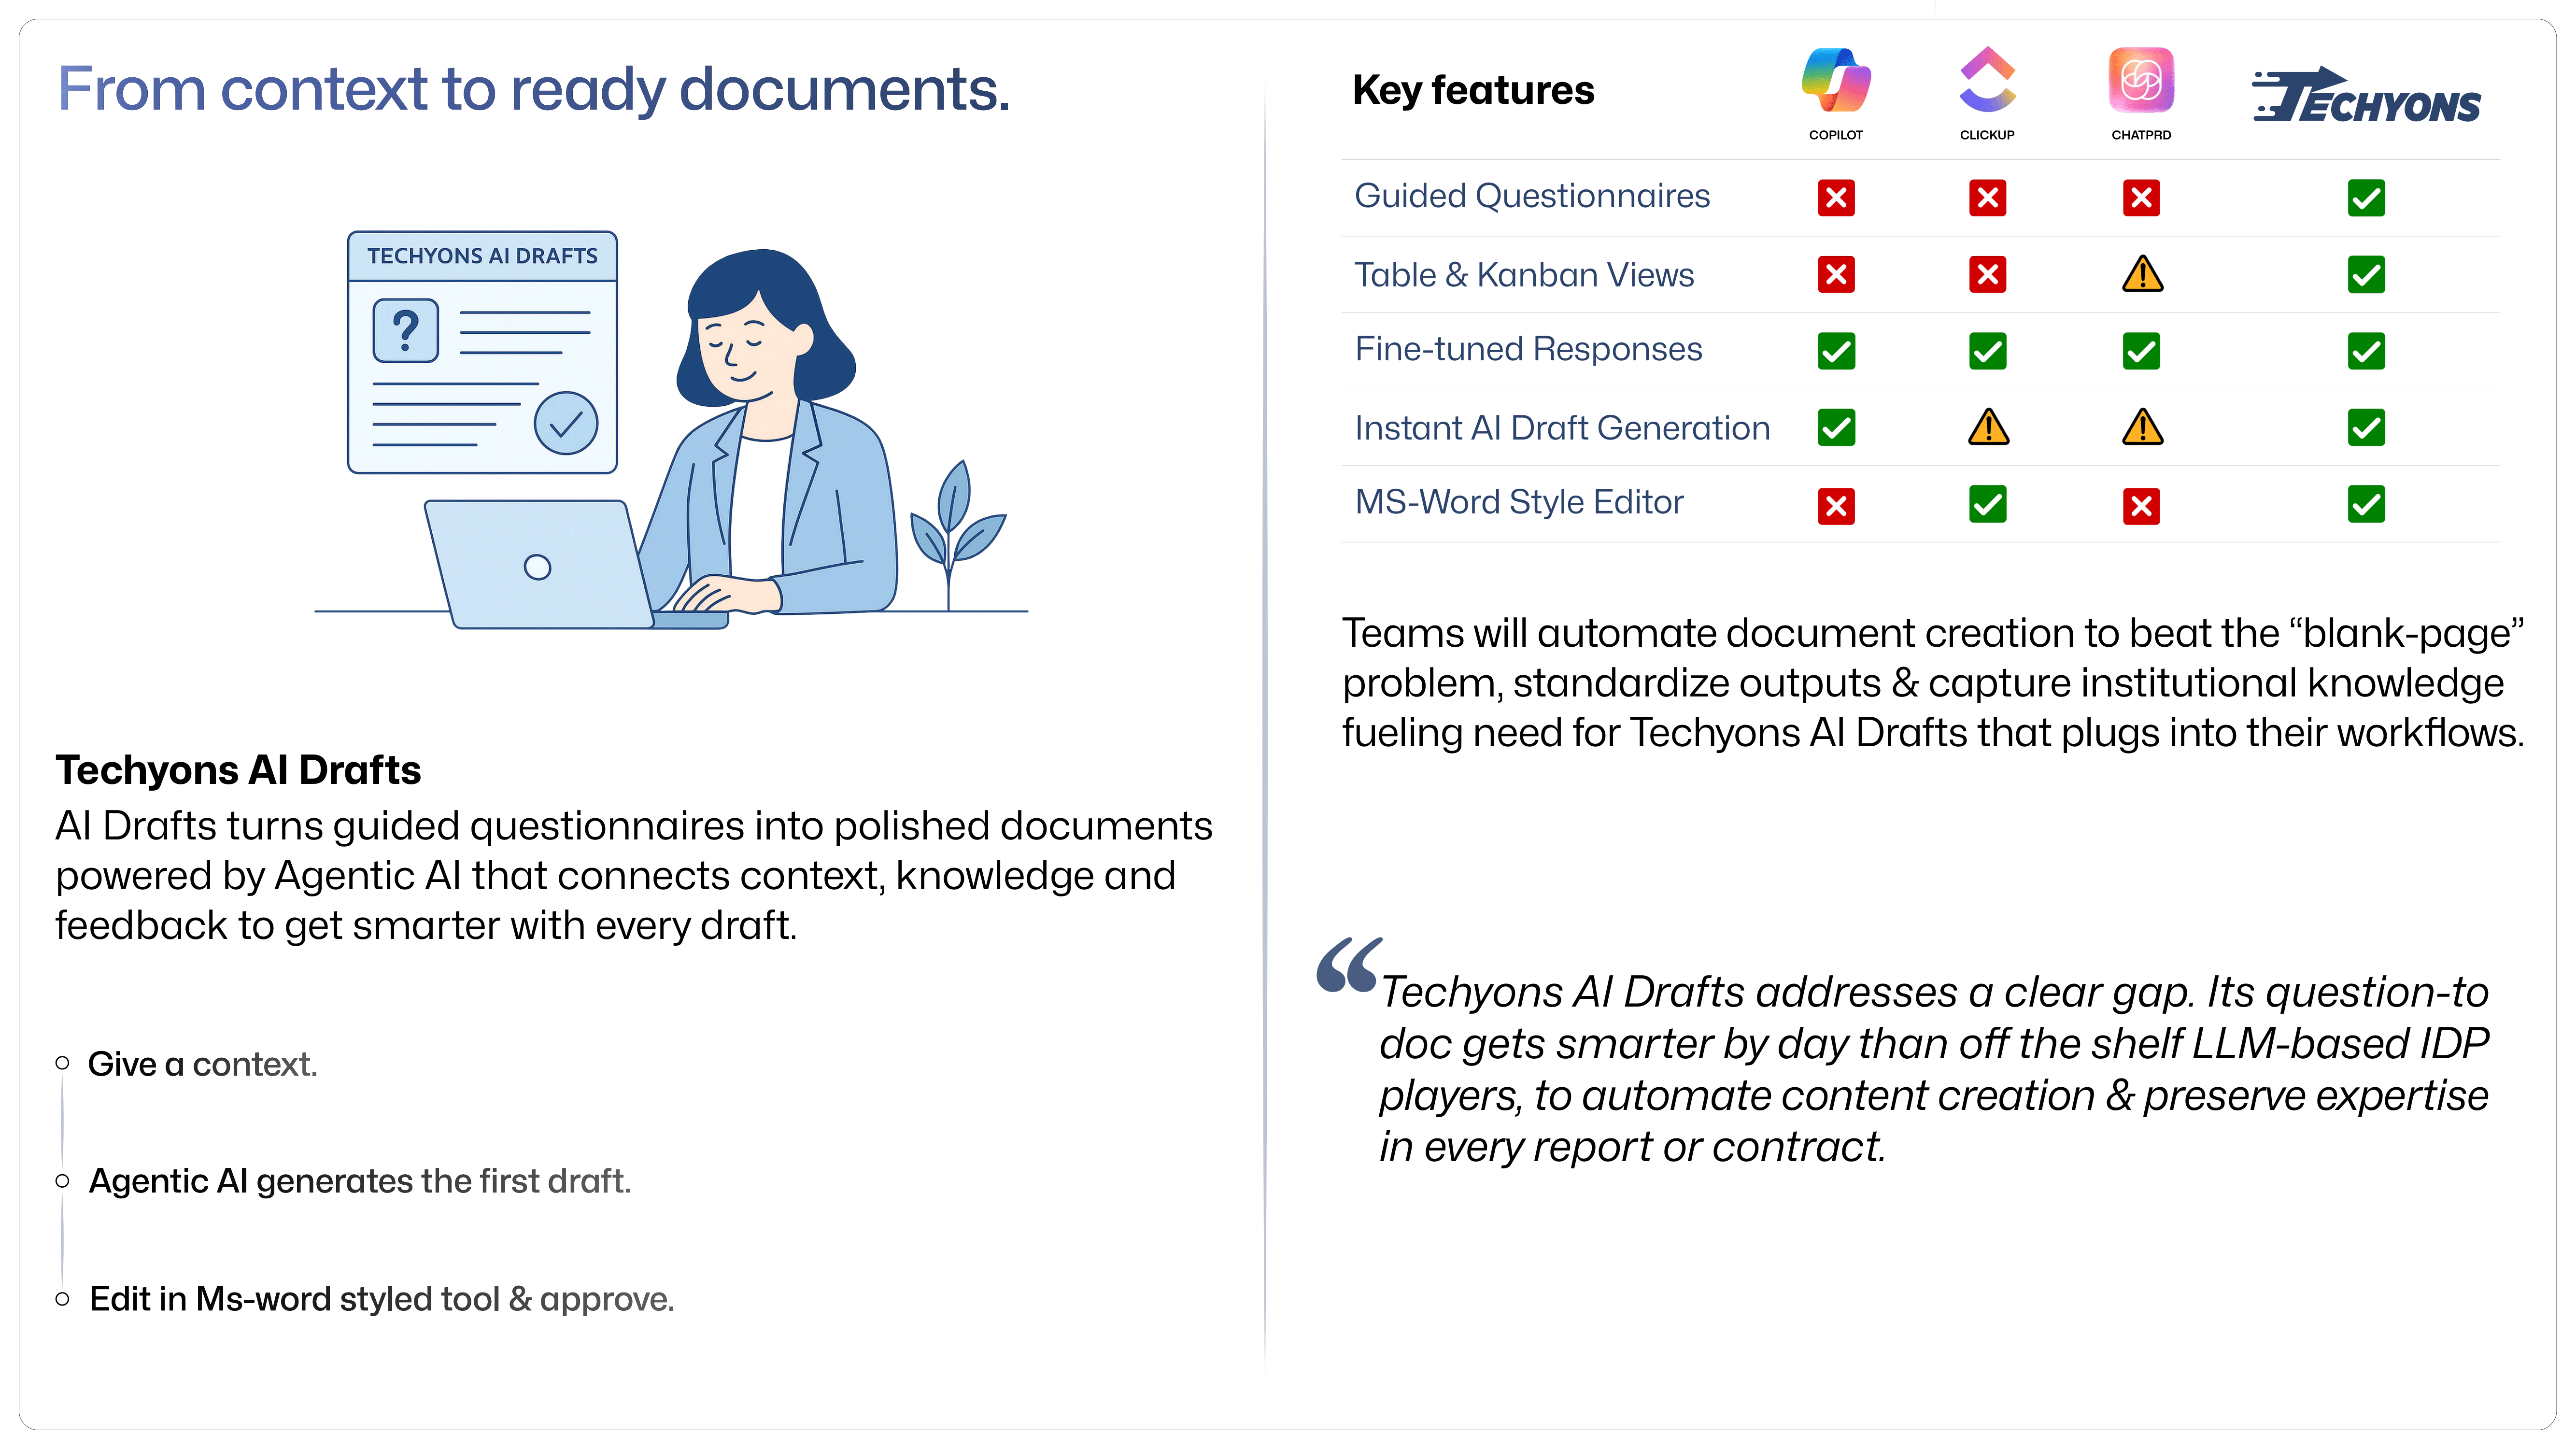Click the 'Fine-tuned Responses' feature label
Image resolution: width=2576 pixels, height=1449 pixels.
click(x=1528, y=349)
